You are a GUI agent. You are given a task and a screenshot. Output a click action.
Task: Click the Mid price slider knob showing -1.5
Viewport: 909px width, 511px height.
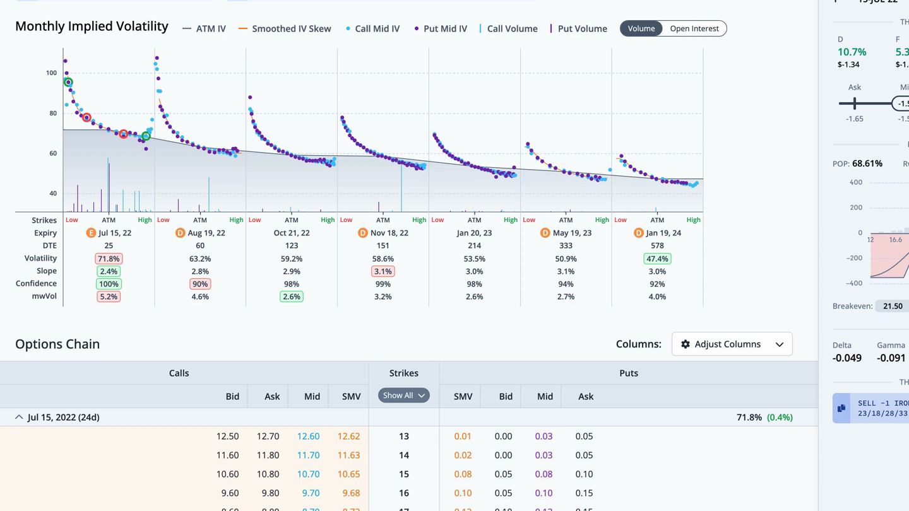(901, 103)
